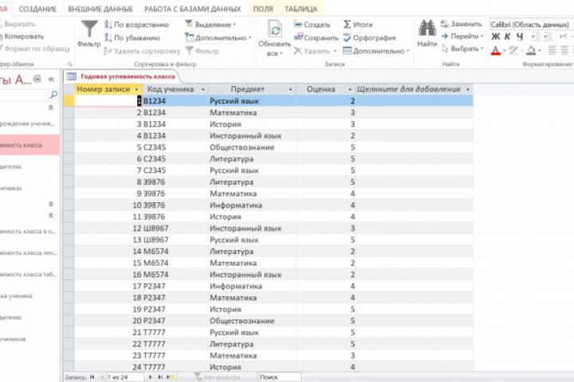Open Дополнительно dropdown in Записи group
574x382 pixels.
click(x=376, y=51)
